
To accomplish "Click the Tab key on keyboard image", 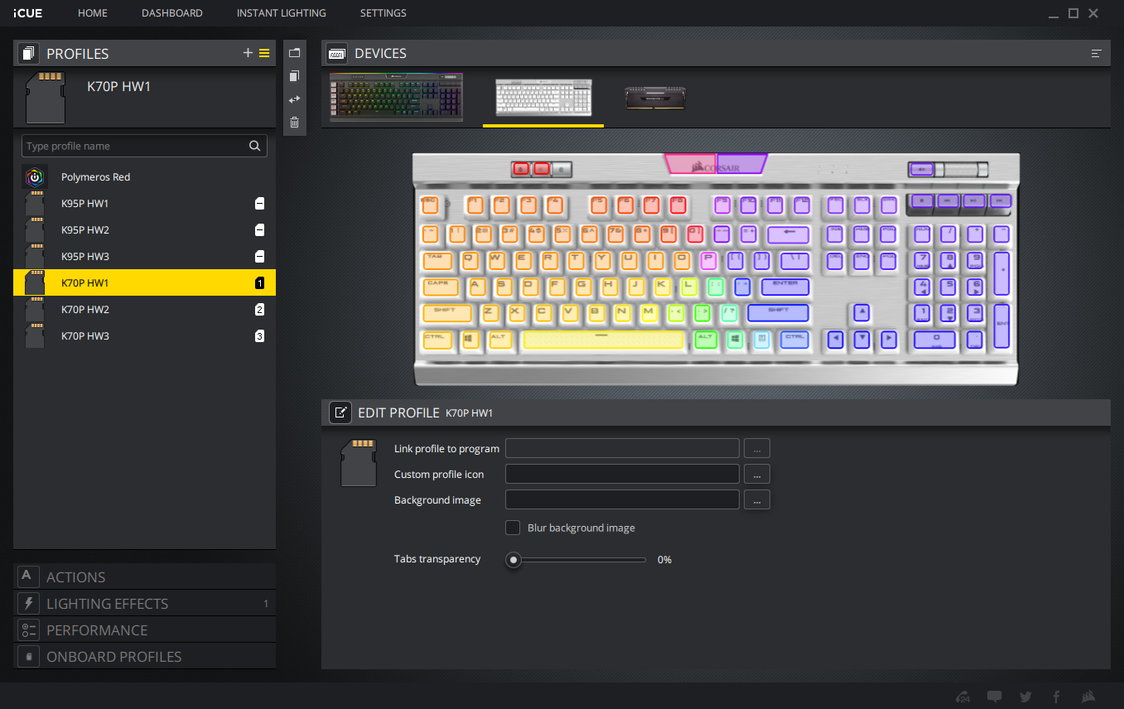I will (437, 260).
